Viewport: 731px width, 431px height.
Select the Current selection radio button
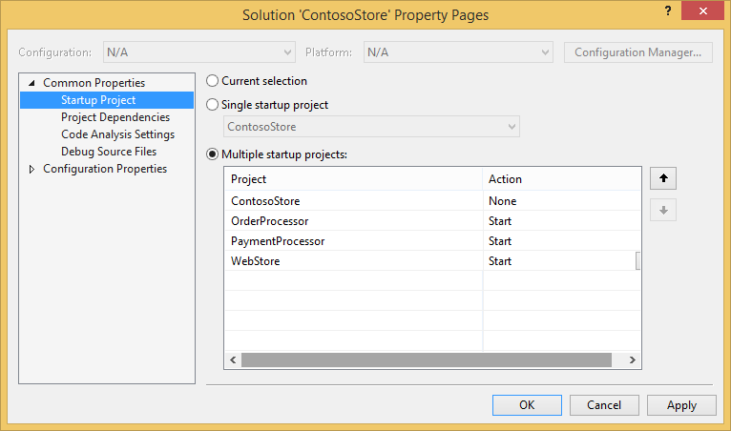click(x=212, y=81)
